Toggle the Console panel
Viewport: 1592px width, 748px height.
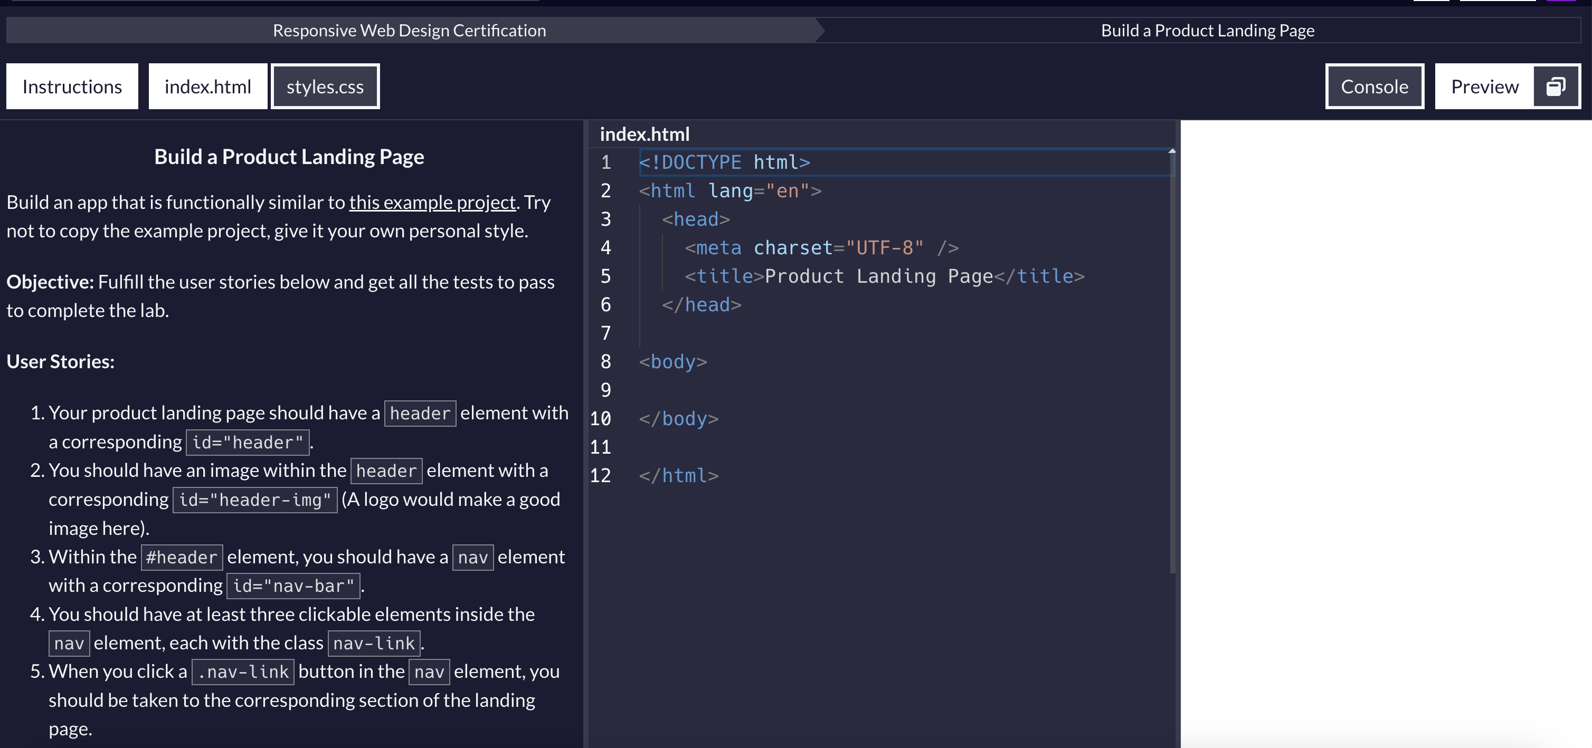(1374, 87)
